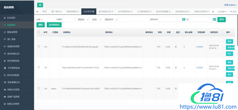
Task: Select source address TKjnDmAVZXKuJbhbFGCnmfVh43FY7FhCp
Action: pos(80,68)
